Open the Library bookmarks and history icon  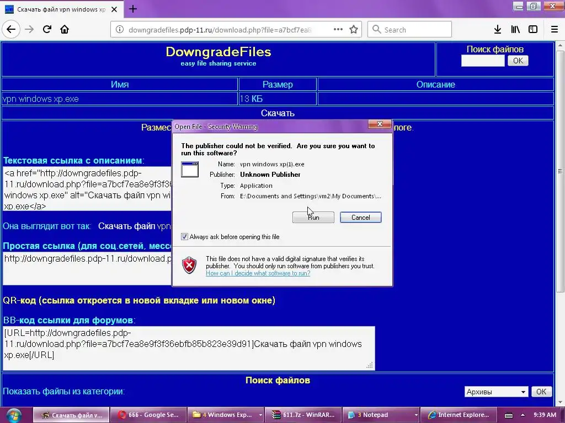pos(515,30)
